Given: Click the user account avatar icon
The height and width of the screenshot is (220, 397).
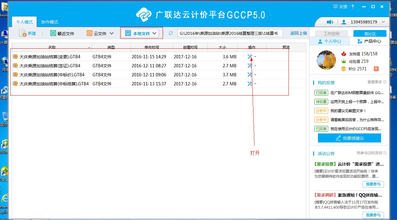Looking at the screenshot, I should [344, 22].
